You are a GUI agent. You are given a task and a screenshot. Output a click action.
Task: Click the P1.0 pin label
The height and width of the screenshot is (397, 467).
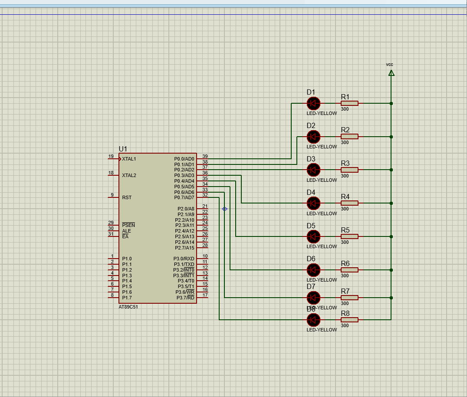[127, 259]
